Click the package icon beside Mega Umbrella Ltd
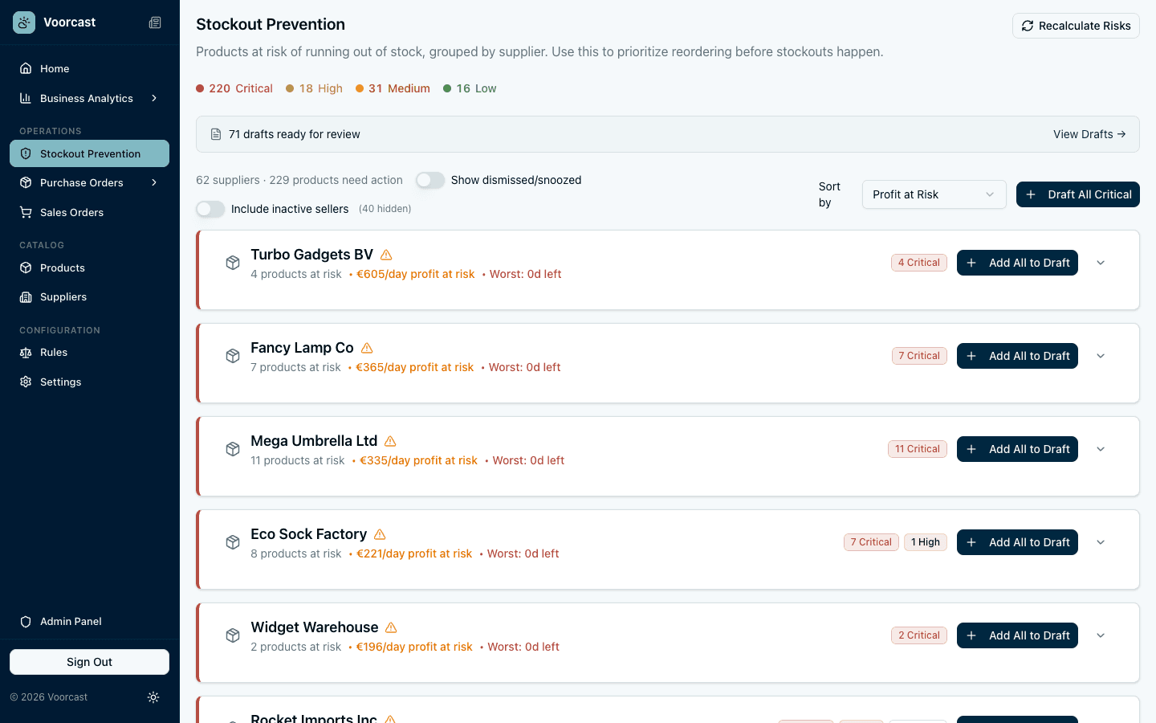Image resolution: width=1156 pixels, height=723 pixels. (x=233, y=449)
